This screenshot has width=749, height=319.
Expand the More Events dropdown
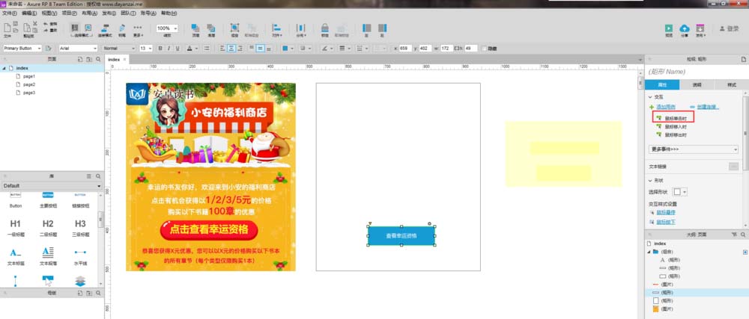[x=694, y=149]
